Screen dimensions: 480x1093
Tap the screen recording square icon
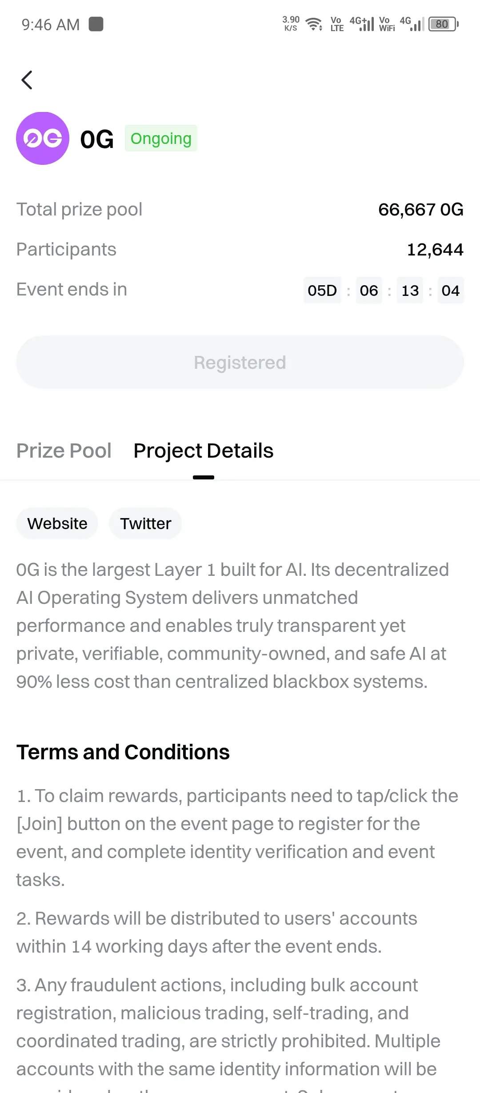(96, 24)
